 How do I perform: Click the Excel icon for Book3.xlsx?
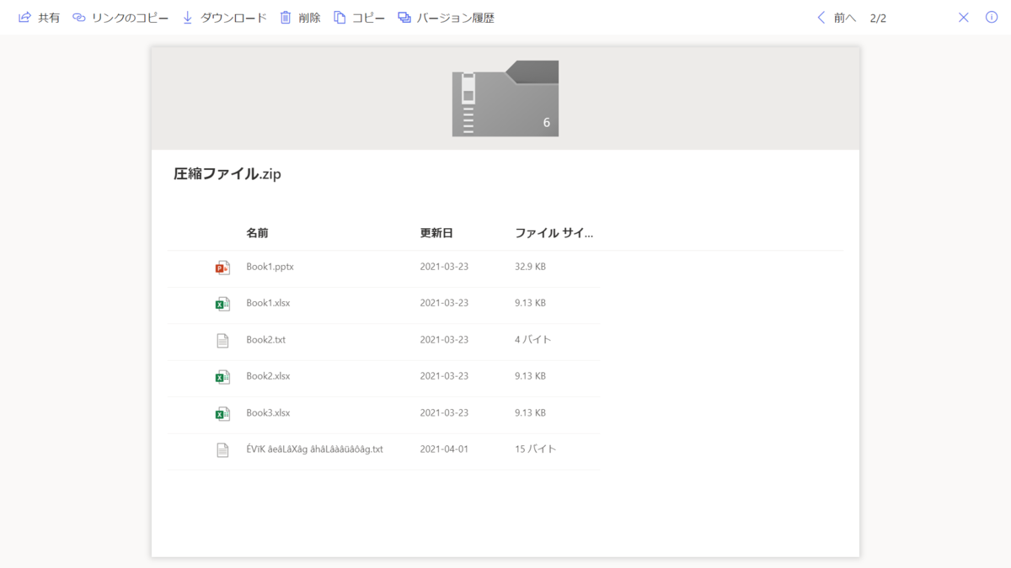(222, 413)
